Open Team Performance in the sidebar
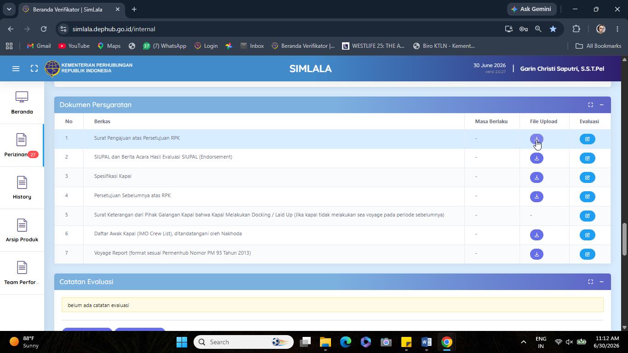The width and height of the screenshot is (628, 353). pos(22,273)
